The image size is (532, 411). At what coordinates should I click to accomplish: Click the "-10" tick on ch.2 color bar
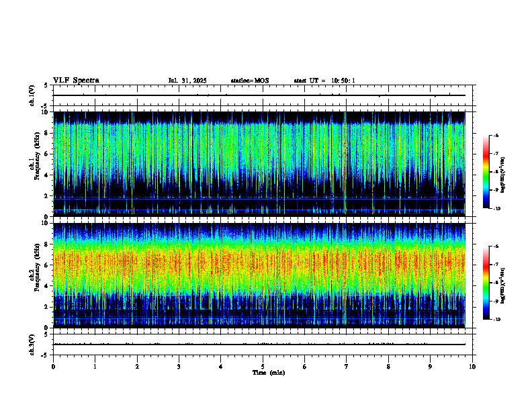(x=496, y=320)
